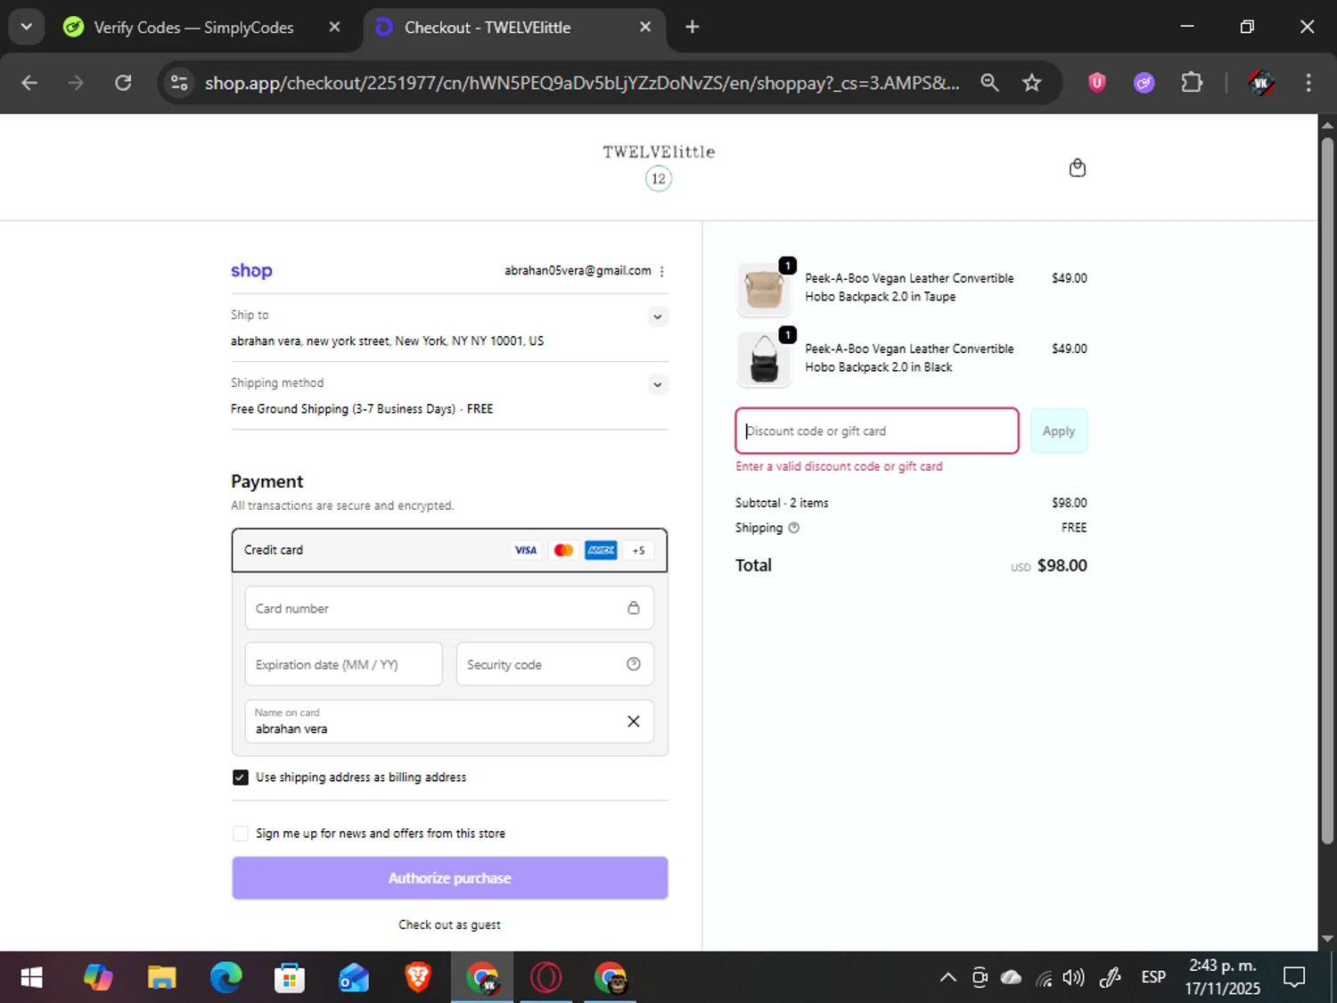Click the scrollbar down arrow
Screen dimensions: 1337x1003
(x=1327, y=939)
